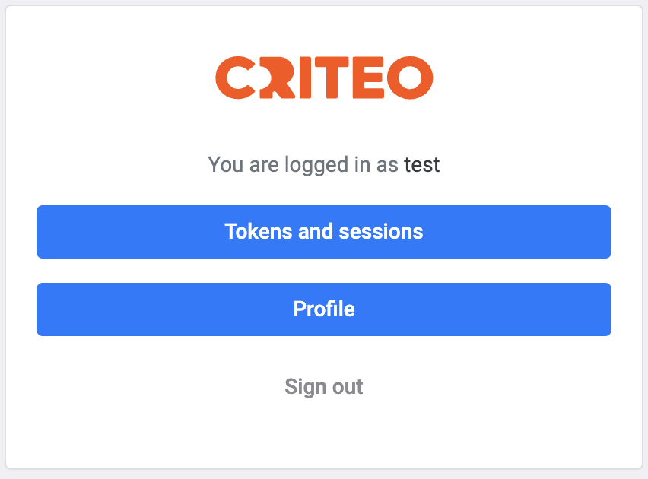Click Profile below Tokens and sessions

324,309
